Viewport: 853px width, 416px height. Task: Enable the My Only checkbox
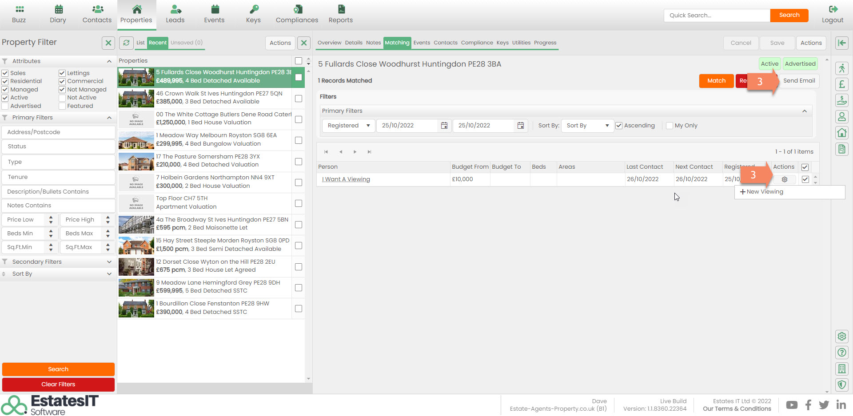(x=670, y=126)
